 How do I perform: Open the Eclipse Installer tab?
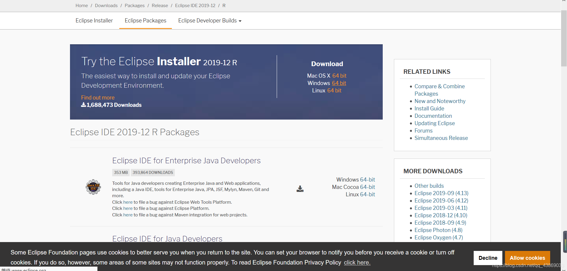(x=94, y=21)
